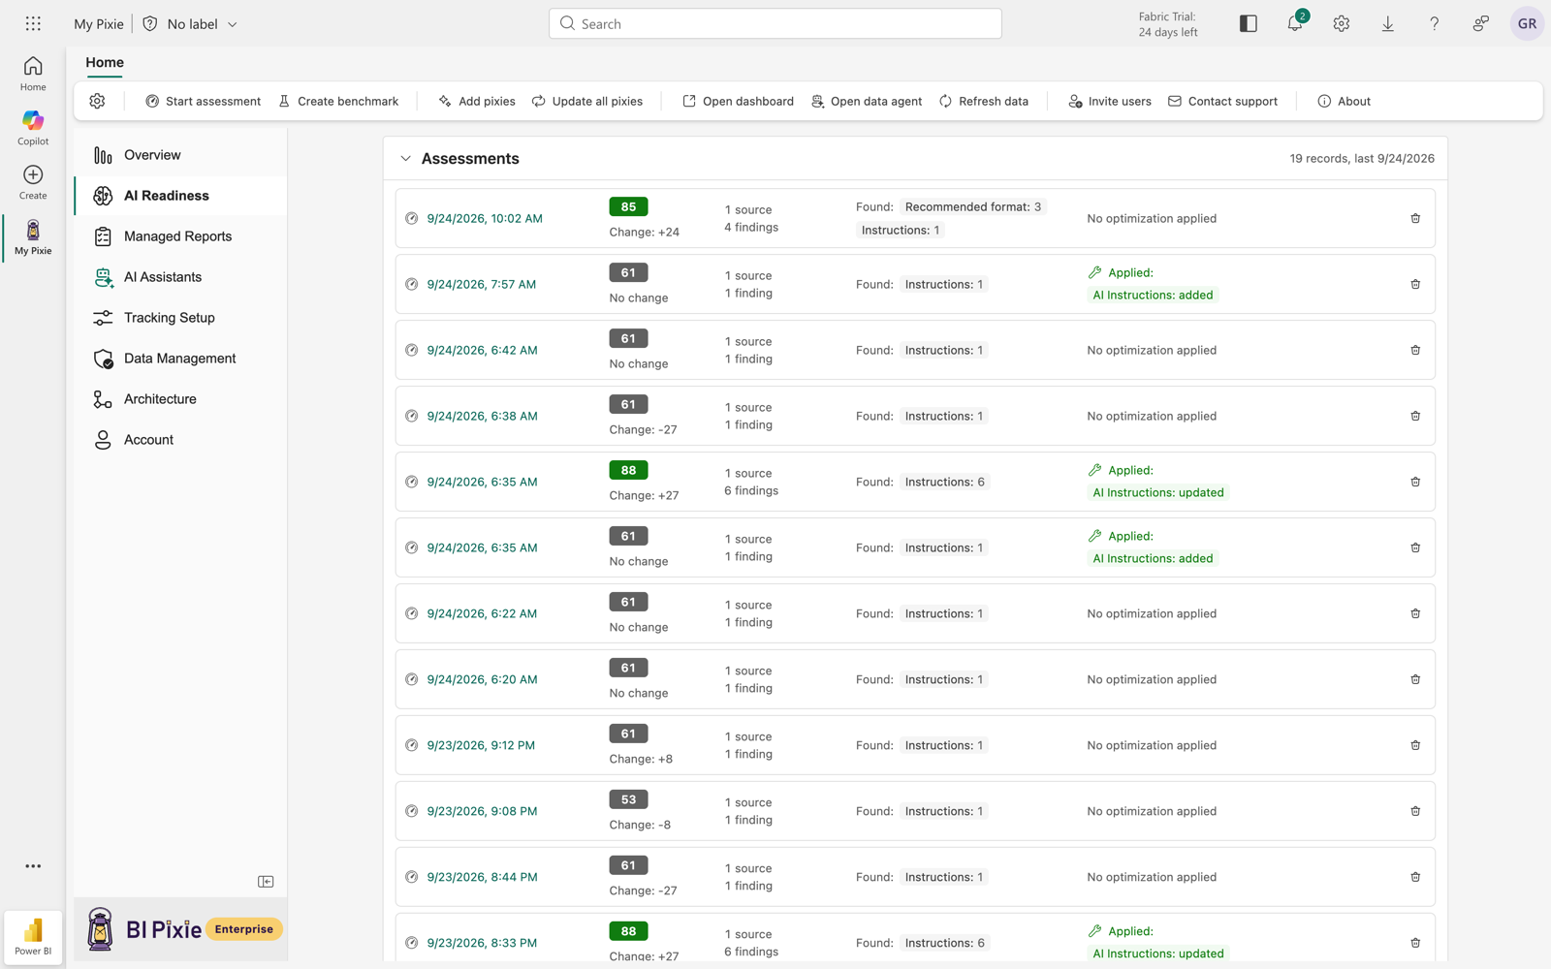Open Fabric settings gear in header
The height and width of the screenshot is (969, 1551).
pos(1342,23)
